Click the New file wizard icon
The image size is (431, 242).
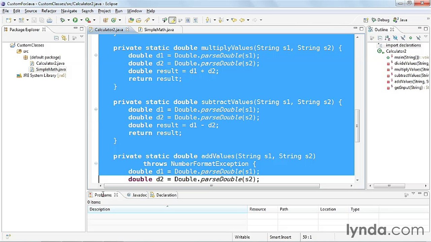[8, 20]
